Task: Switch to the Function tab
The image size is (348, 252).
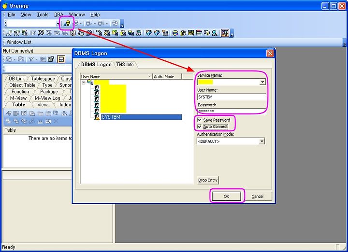Action: (20, 92)
